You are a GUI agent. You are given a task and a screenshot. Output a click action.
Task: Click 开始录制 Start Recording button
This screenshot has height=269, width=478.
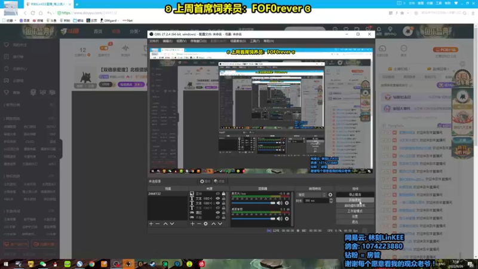[x=355, y=200]
